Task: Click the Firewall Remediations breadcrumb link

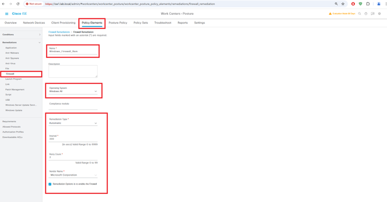Action: tap(59, 32)
